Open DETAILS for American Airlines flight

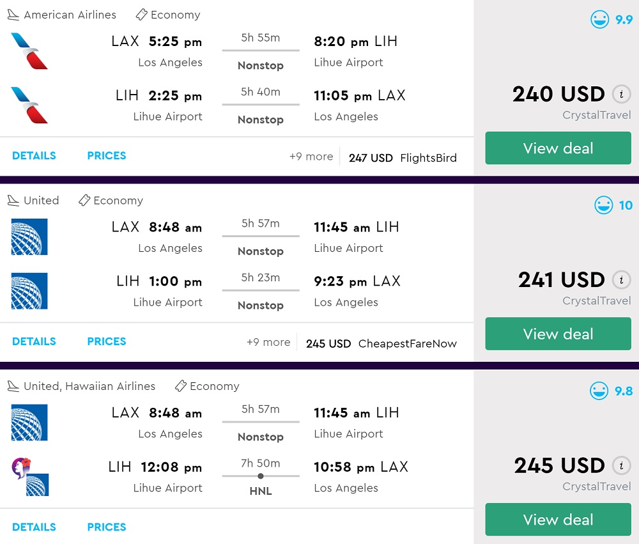click(34, 155)
